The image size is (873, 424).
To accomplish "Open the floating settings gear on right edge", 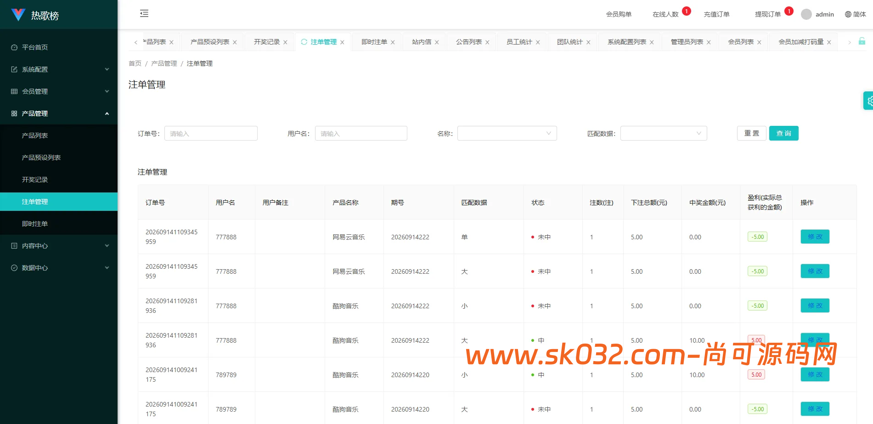I will coord(869,101).
